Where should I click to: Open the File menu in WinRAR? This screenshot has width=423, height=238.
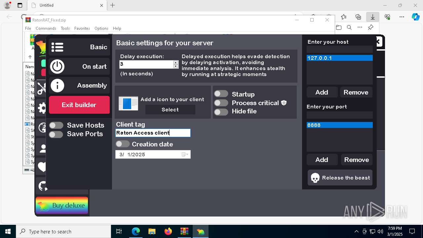(x=28, y=28)
